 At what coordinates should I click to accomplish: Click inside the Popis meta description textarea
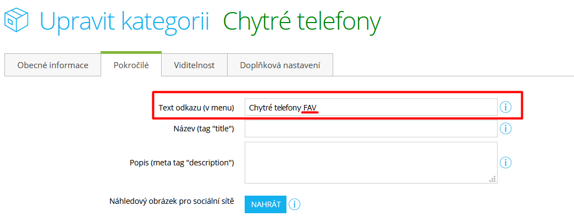click(x=371, y=163)
